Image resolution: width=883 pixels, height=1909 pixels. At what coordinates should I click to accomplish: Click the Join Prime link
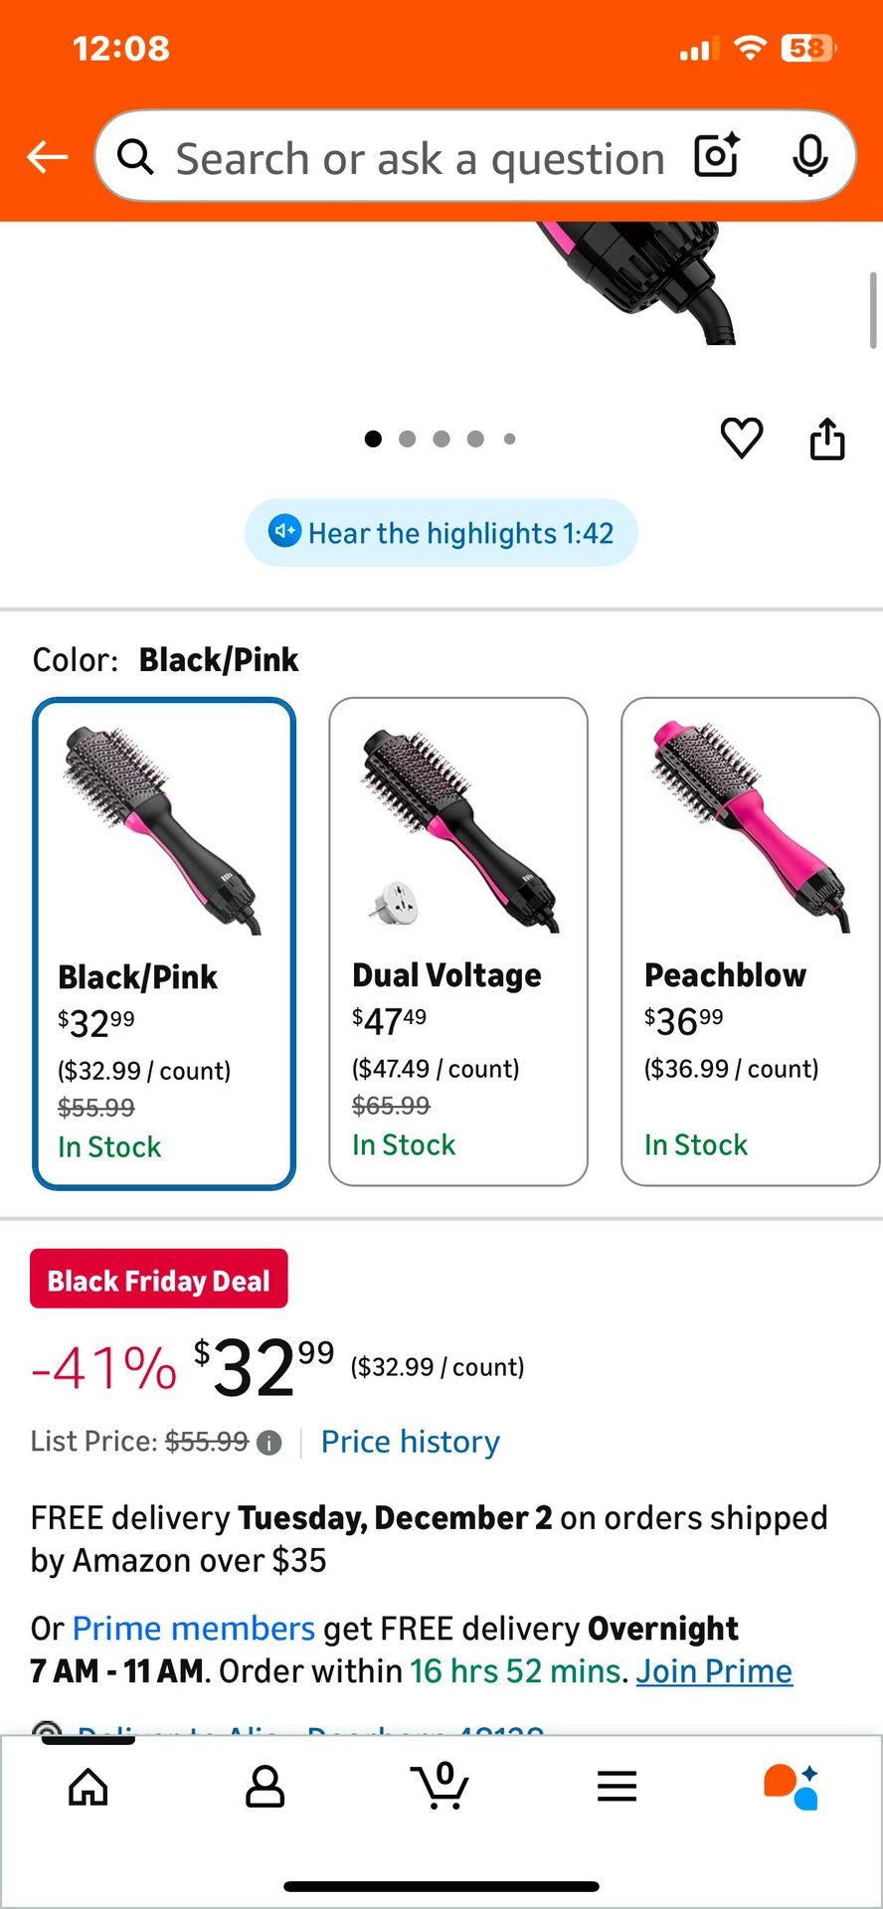(714, 1671)
